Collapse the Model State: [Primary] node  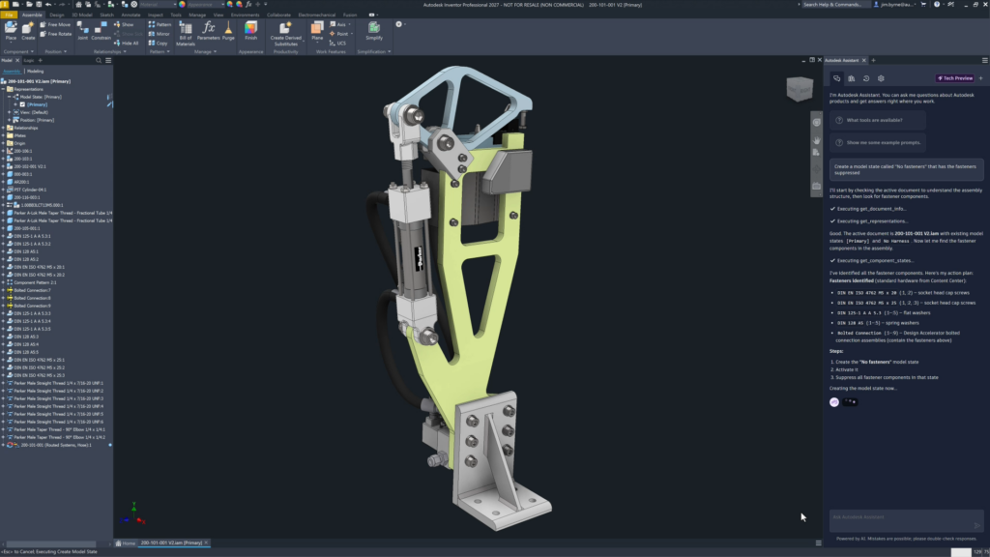click(9, 97)
